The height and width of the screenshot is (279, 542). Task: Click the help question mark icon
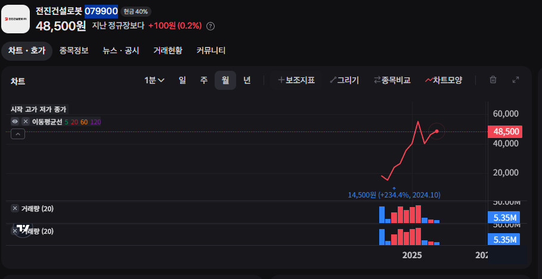210,26
